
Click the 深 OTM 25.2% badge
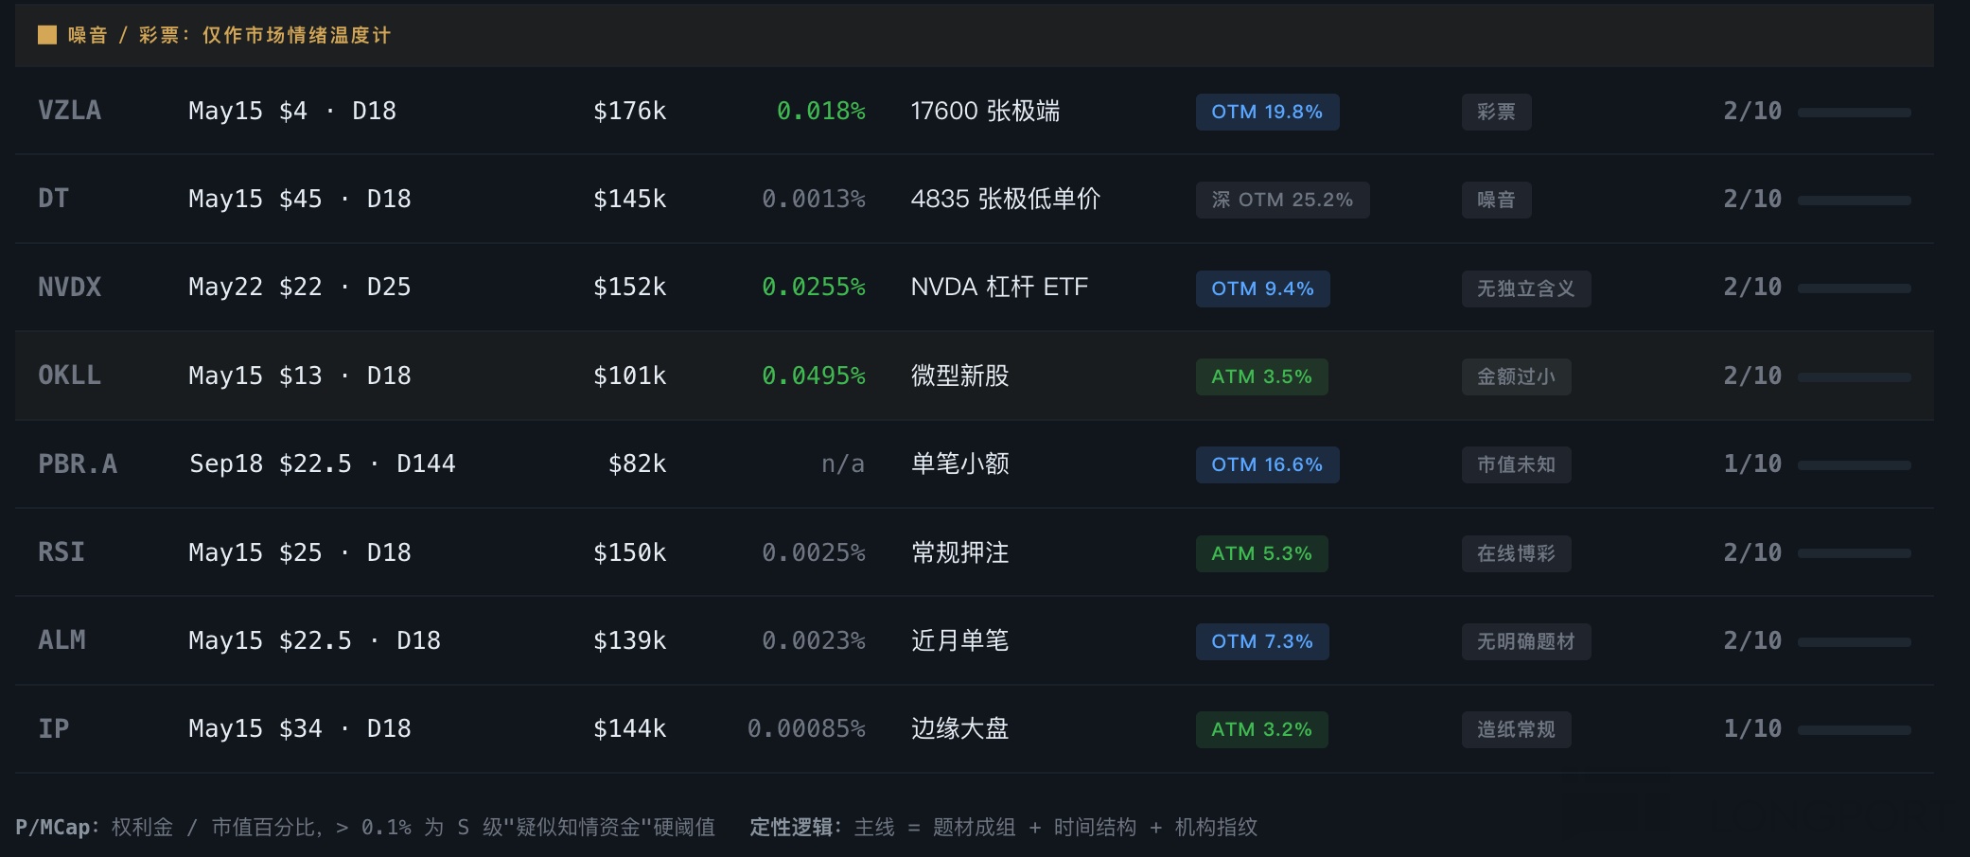(1281, 200)
